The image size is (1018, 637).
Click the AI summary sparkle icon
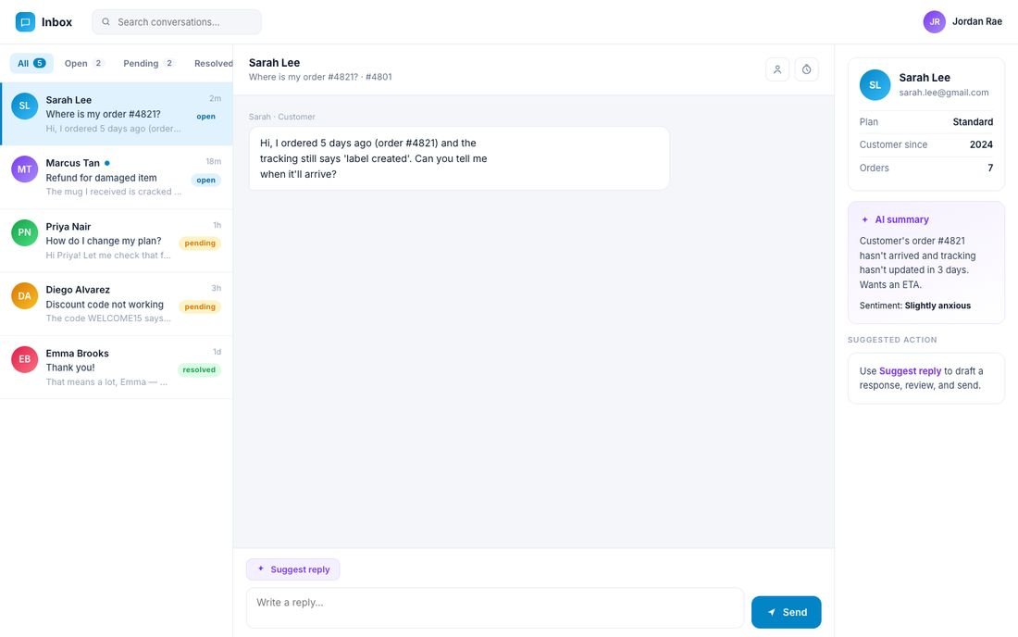click(864, 219)
